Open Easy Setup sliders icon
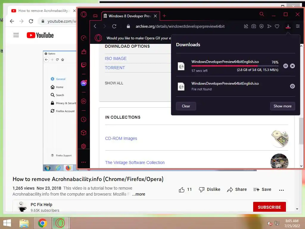305x229 pixels. tap(298, 26)
